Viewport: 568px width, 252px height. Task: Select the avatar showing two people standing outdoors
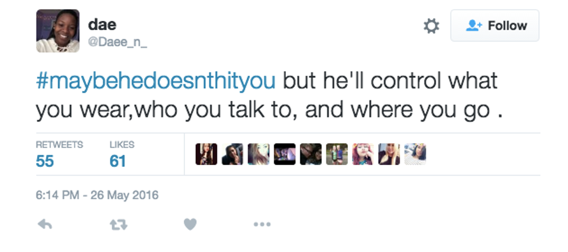[337, 154]
